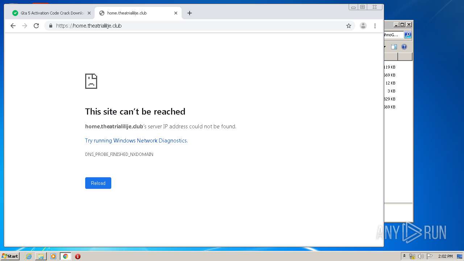Viewport: 464px width, 261px height.
Task: Click the volume speaker tray icon
Action: [x=421, y=256]
